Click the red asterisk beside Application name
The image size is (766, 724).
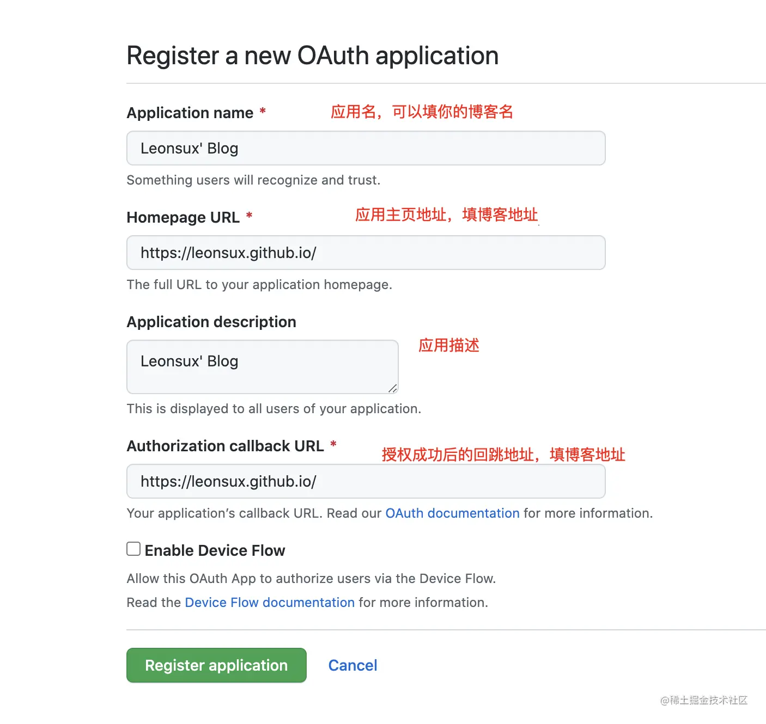coord(263,112)
